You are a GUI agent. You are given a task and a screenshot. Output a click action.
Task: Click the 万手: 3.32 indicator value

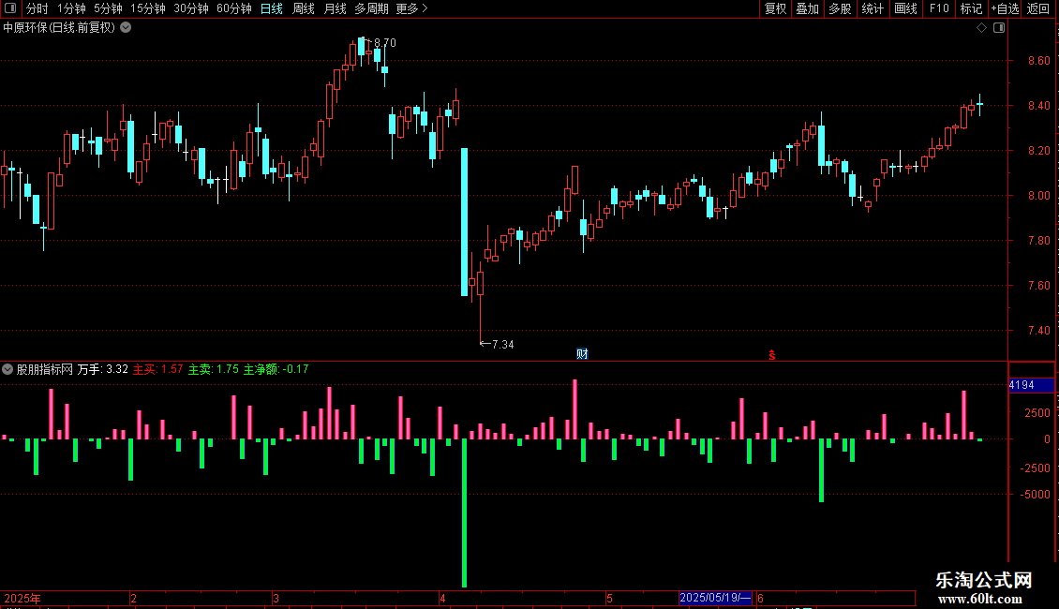103,369
